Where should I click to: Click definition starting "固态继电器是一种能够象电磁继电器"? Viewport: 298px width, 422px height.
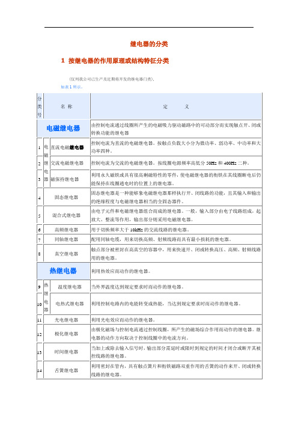point(176,197)
